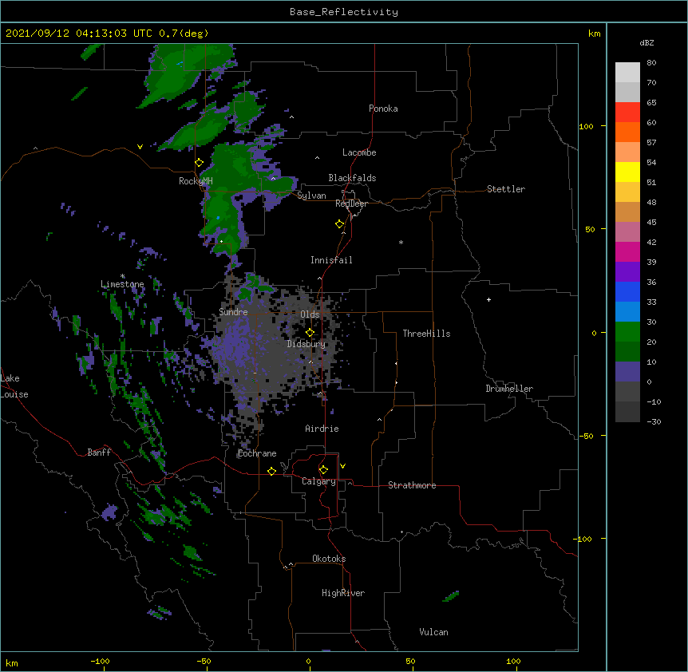Select the magenta 42-39 dBZ legend swatch

click(627, 251)
